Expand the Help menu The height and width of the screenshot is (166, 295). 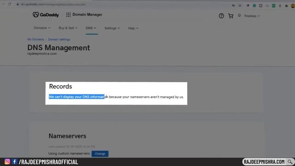[x=133, y=28]
